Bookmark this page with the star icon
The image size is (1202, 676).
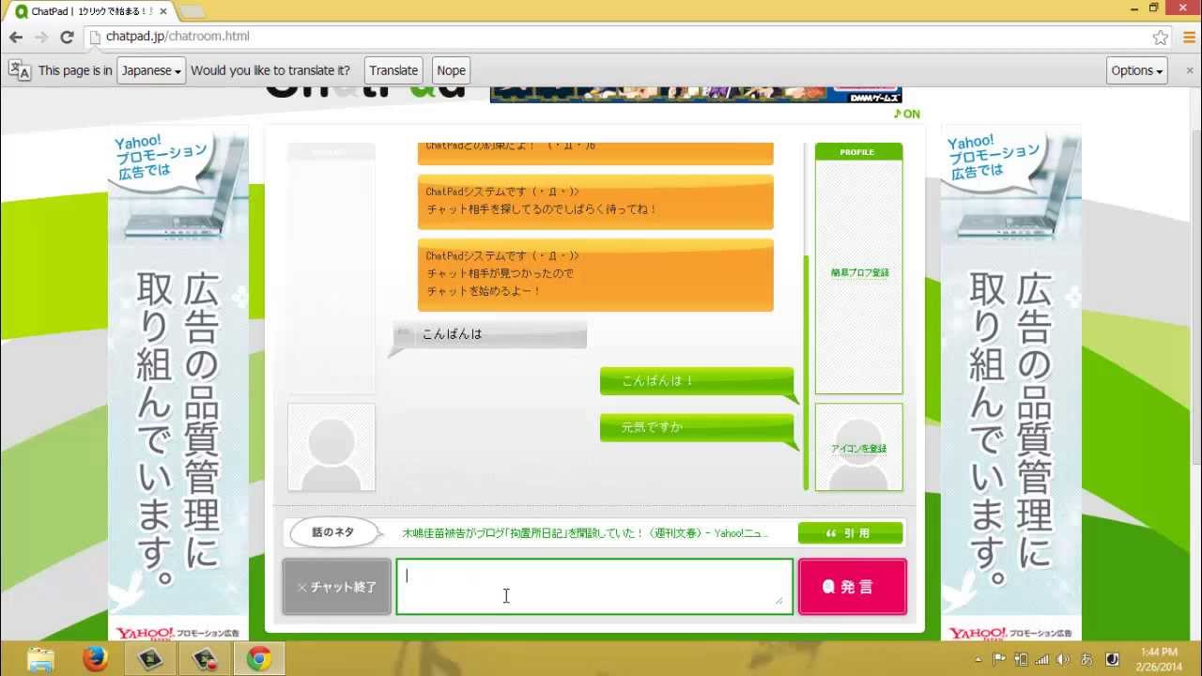pos(1161,38)
